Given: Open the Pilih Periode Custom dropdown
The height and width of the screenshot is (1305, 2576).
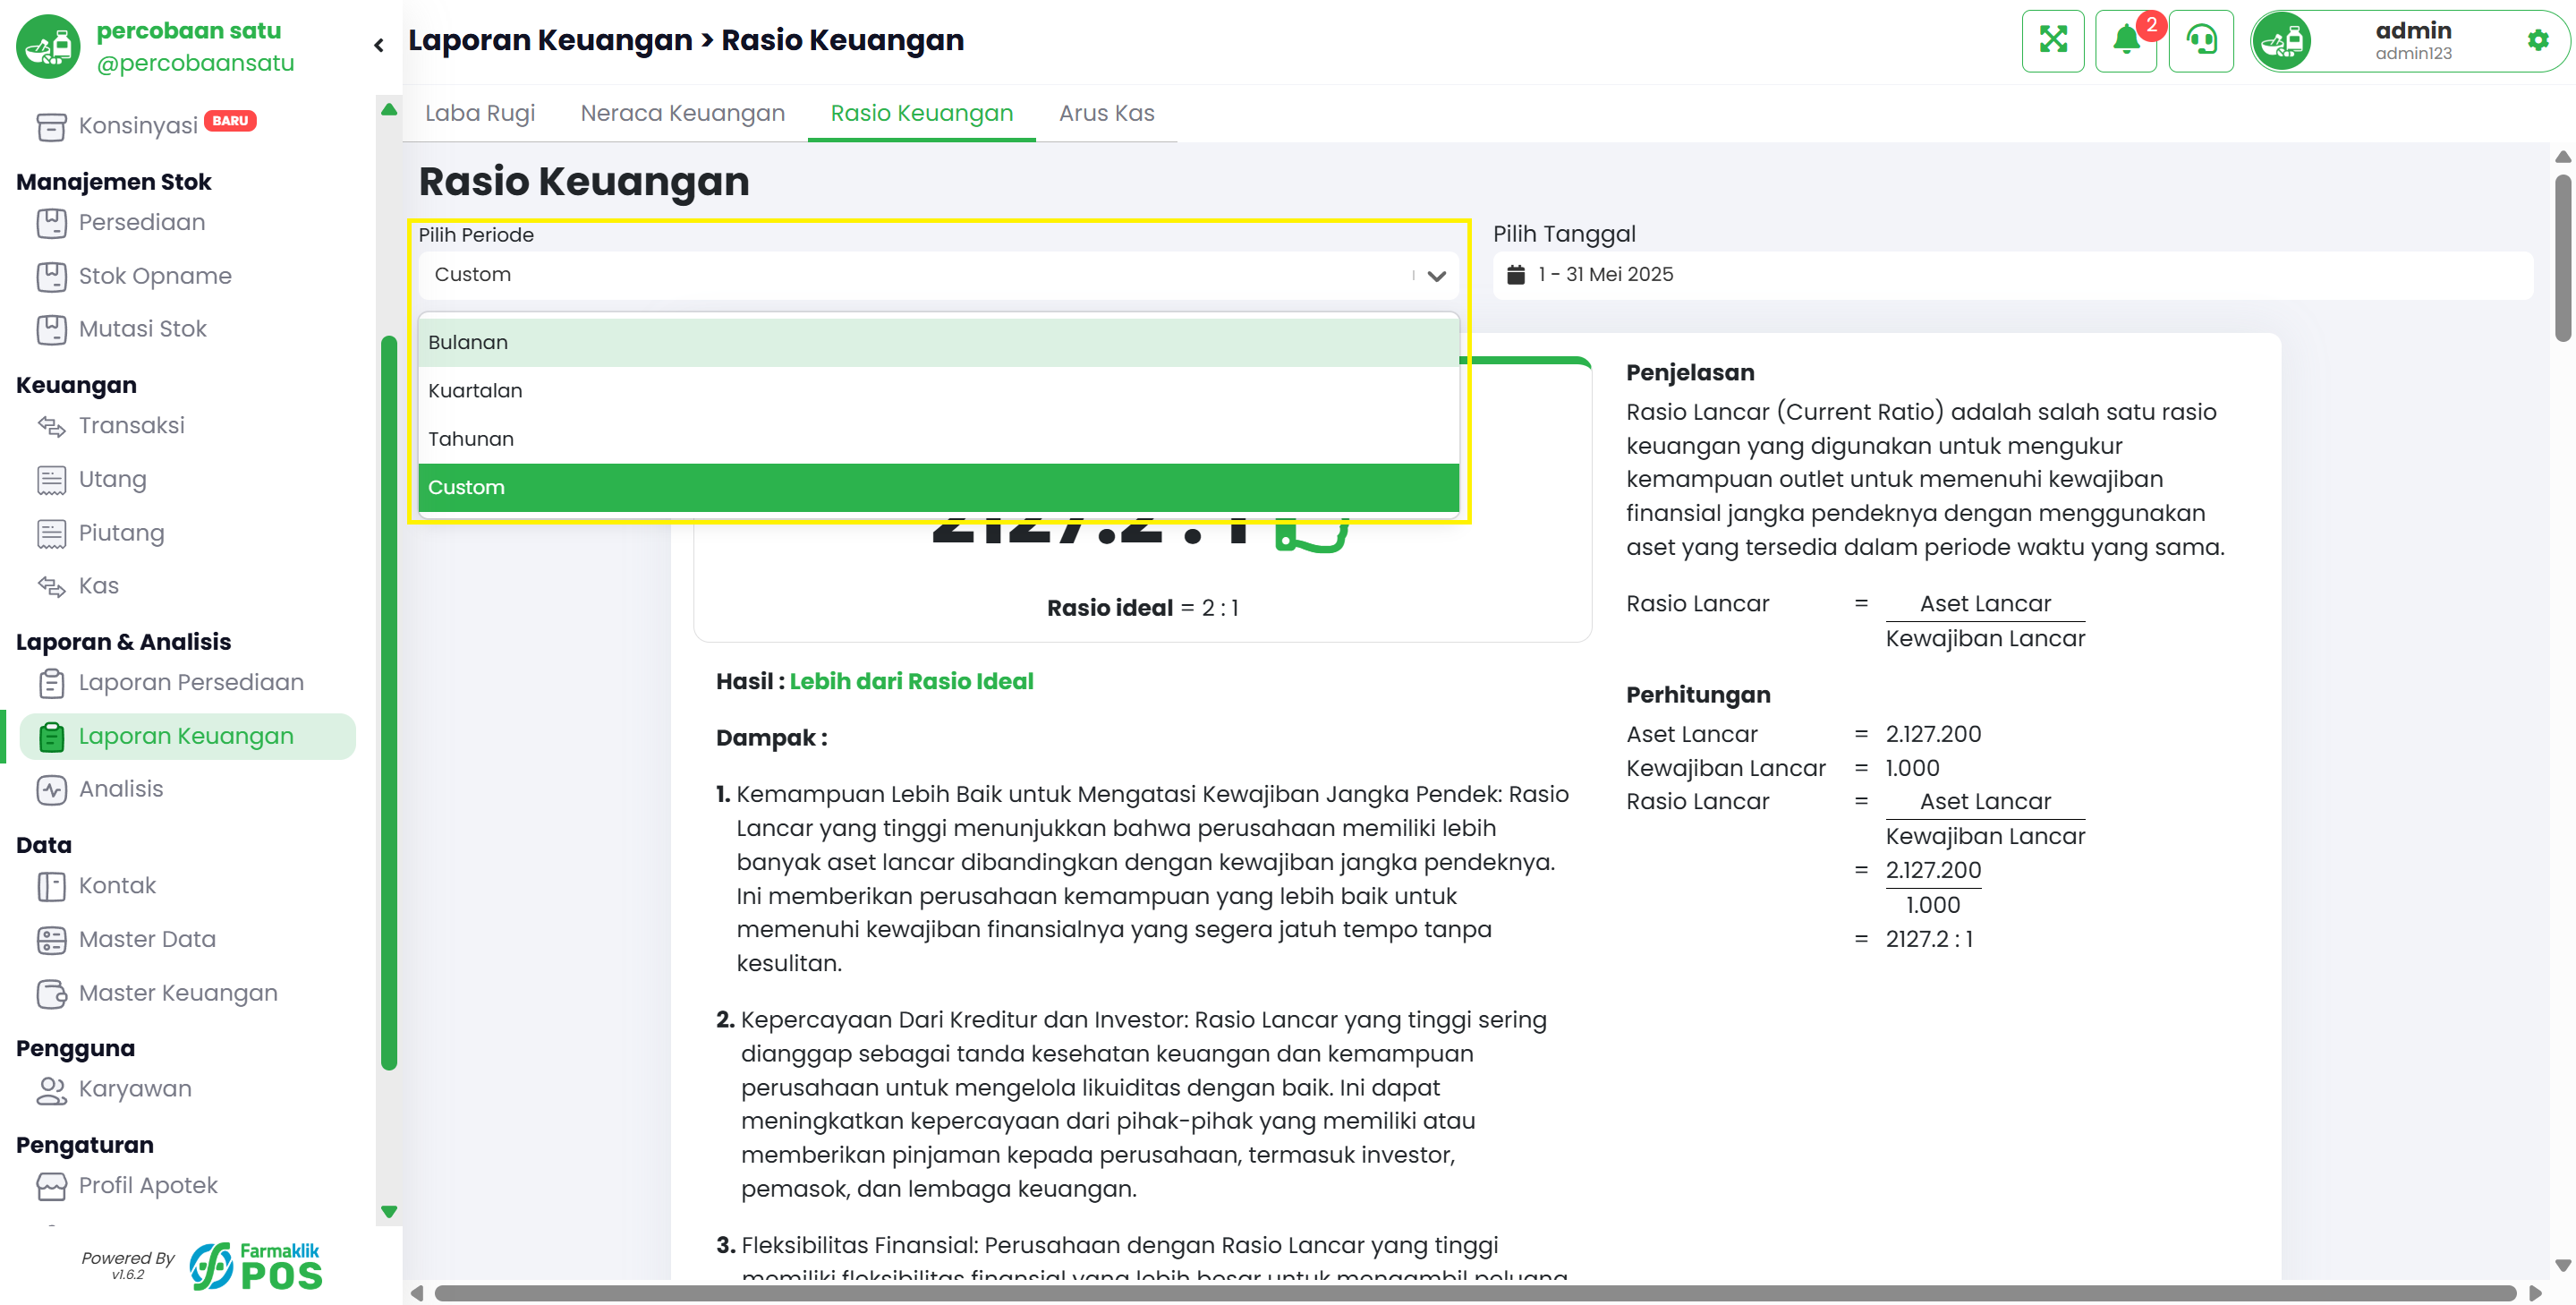Looking at the screenshot, I should (938, 275).
